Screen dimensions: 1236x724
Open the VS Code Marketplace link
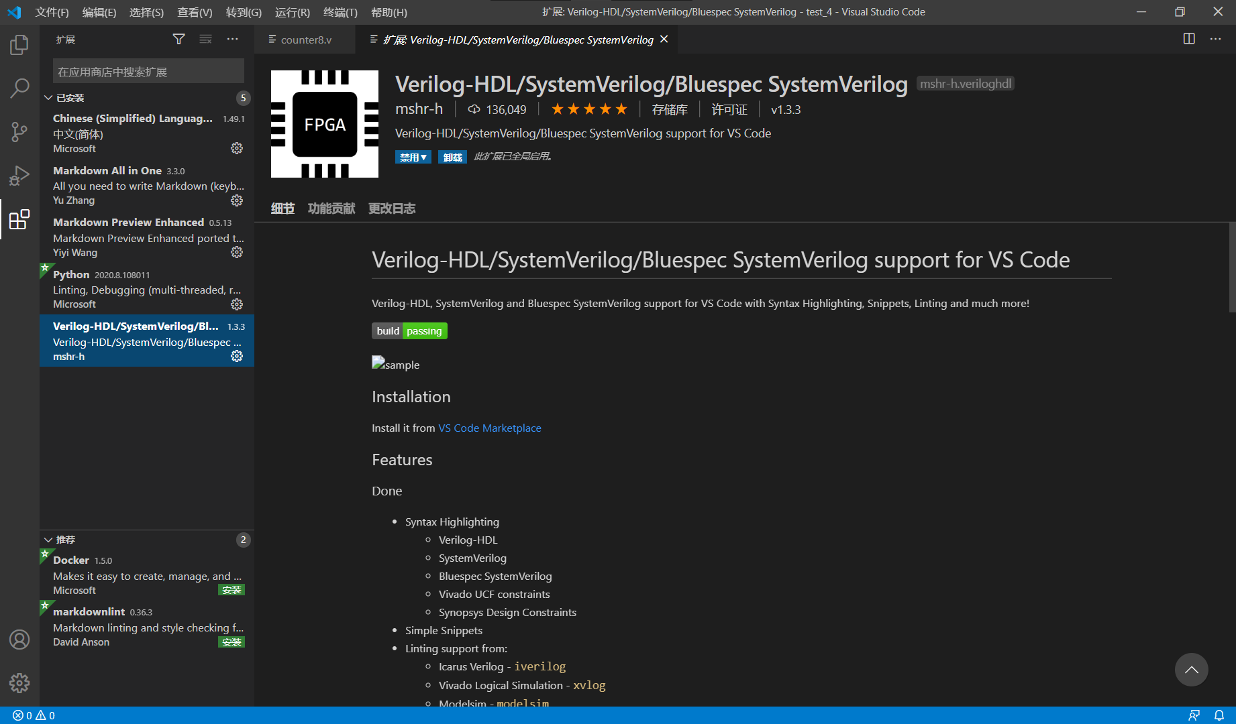click(489, 428)
